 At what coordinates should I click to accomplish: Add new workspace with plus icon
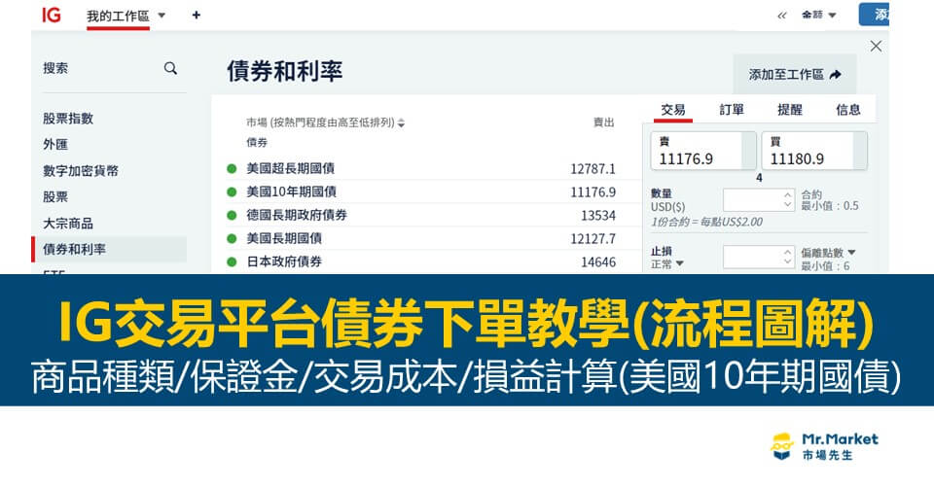coord(197,16)
